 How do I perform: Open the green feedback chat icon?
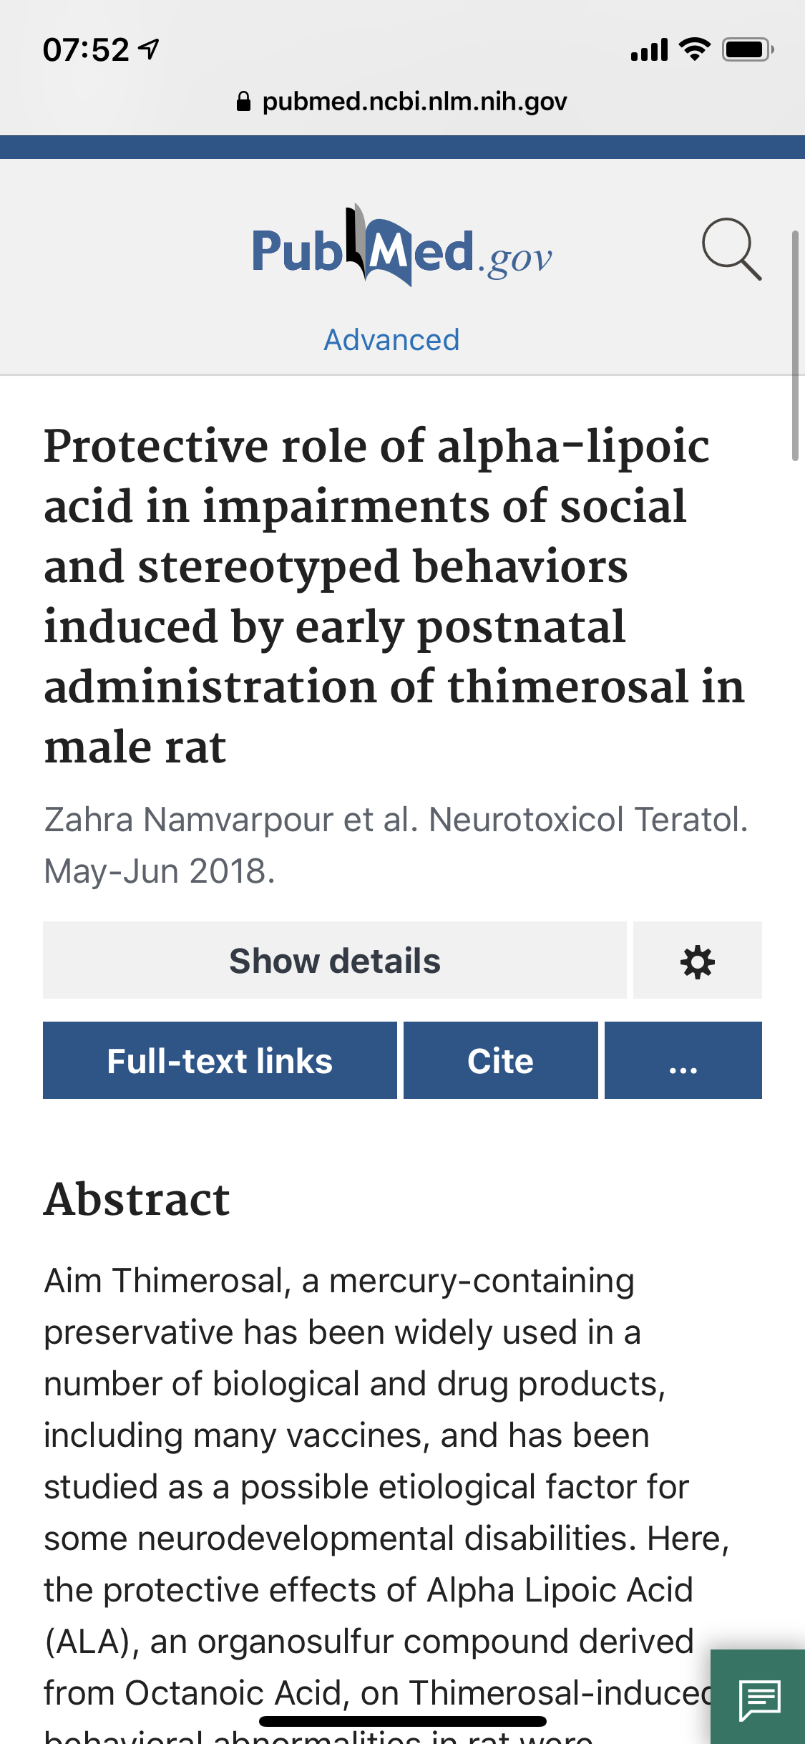click(x=759, y=1698)
